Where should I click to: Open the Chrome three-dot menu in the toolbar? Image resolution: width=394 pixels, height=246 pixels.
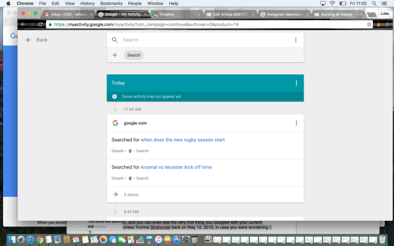pyautogui.click(x=387, y=25)
